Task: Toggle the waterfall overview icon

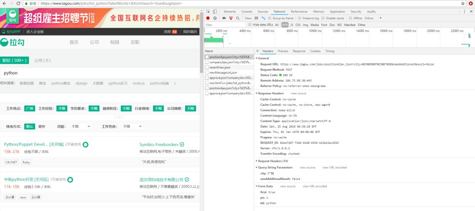Action: tap(263, 18)
